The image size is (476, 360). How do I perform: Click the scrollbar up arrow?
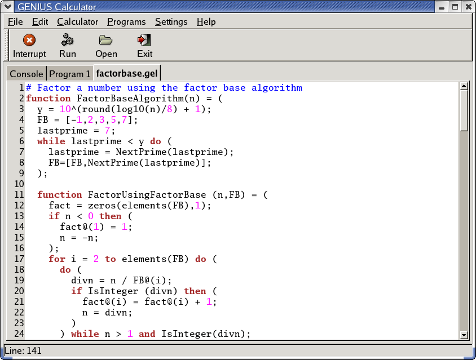[464, 86]
